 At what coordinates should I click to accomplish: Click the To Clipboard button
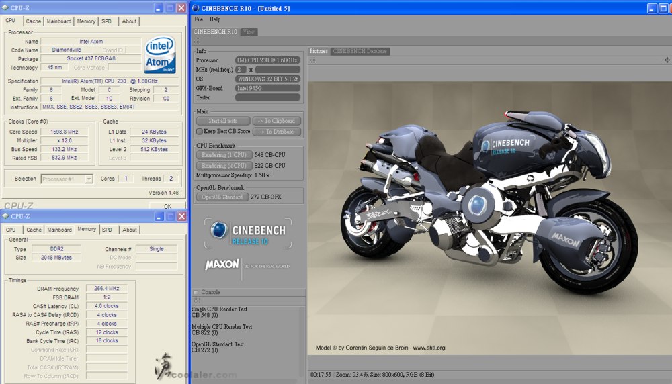tap(276, 121)
